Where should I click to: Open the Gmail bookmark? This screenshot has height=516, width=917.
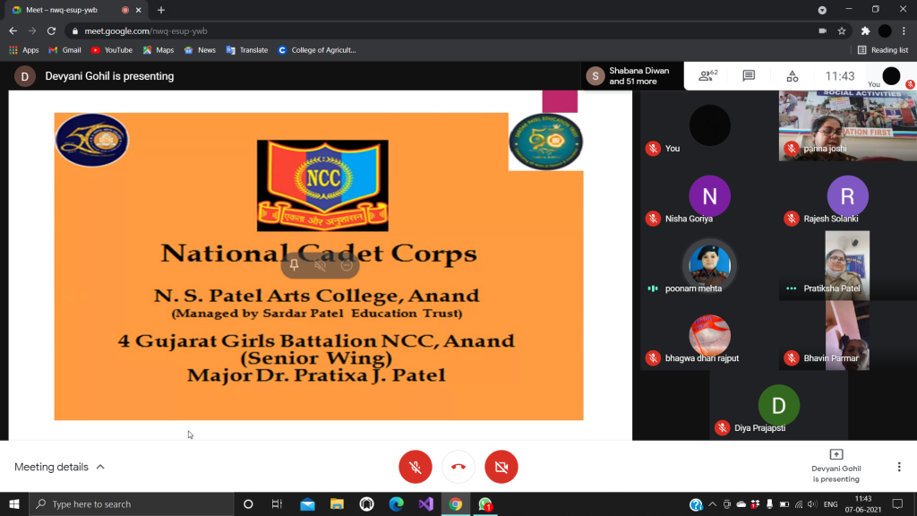point(64,50)
